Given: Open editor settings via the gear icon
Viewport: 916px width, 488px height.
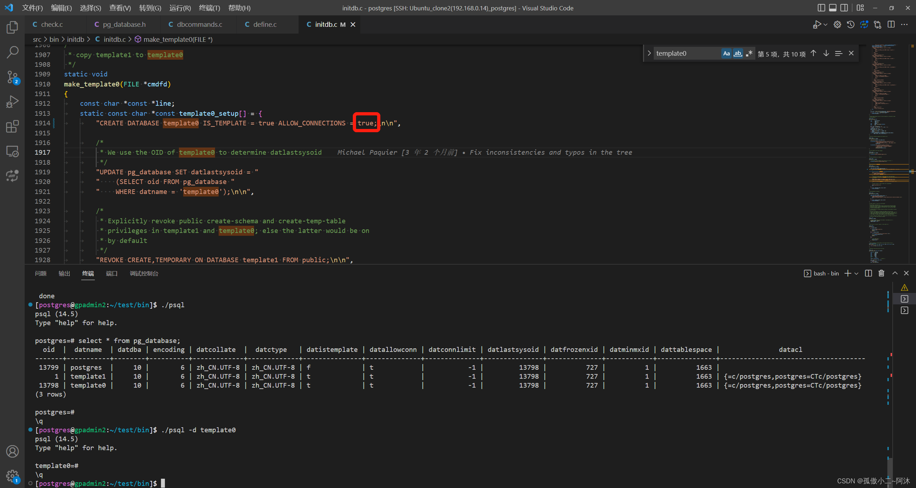Looking at the screenshot, I should tap(837, 24).
